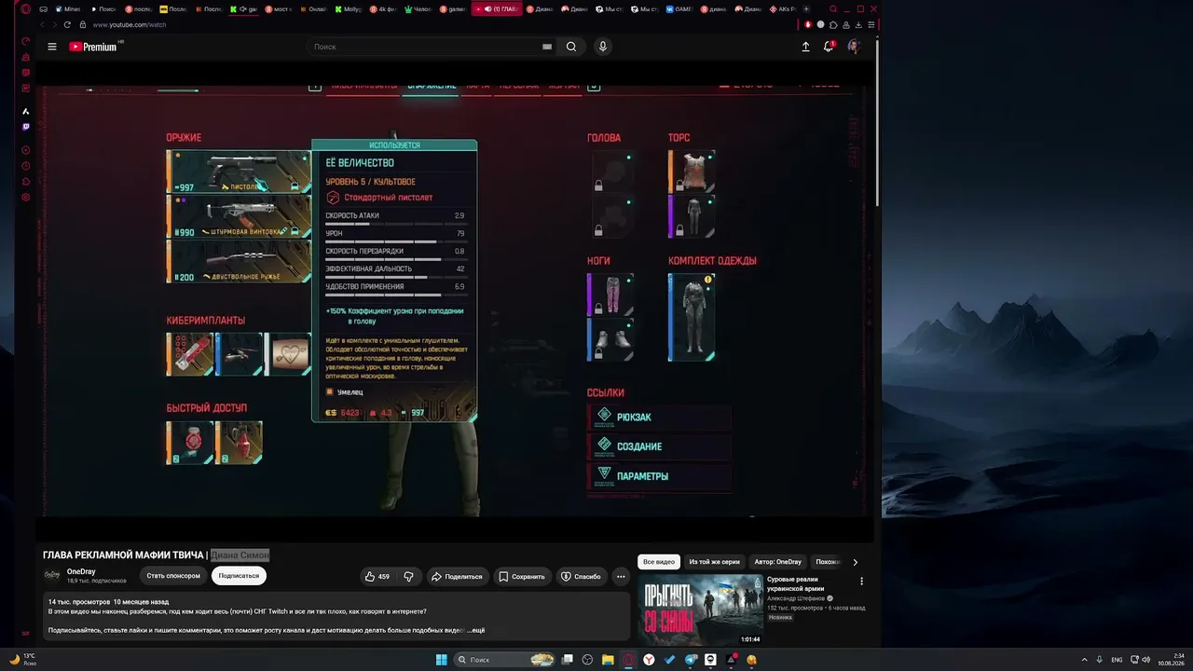The height and width of the screenshot is (671, 1193).
Task: Click the Windows taskbar search box
Action: (504, 660)
